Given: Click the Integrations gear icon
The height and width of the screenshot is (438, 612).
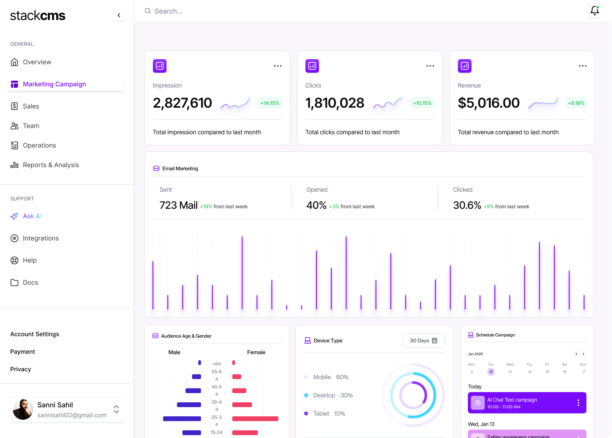Looking at the screenshot, I should pos(14,238).
